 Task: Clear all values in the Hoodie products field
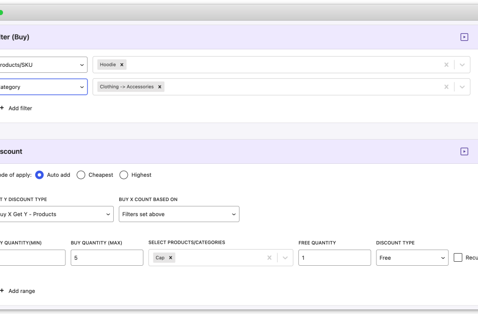[446, 65]
